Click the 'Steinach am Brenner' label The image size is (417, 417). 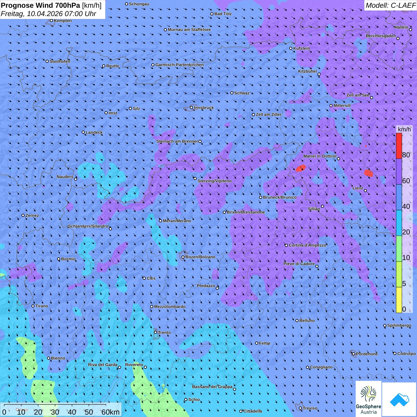pos(177,141)
